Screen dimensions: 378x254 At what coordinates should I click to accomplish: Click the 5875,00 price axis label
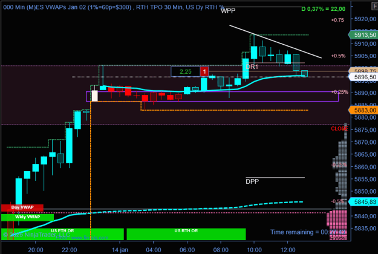[365, 130]
